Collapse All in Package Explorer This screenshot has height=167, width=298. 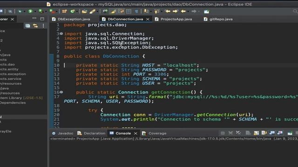point(28,26)
